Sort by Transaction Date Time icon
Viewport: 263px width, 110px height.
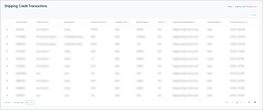click(247, 22)
